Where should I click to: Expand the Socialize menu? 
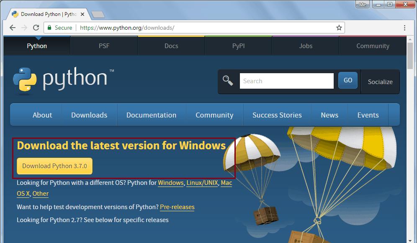pyautogui.click(x=380, y=82)
